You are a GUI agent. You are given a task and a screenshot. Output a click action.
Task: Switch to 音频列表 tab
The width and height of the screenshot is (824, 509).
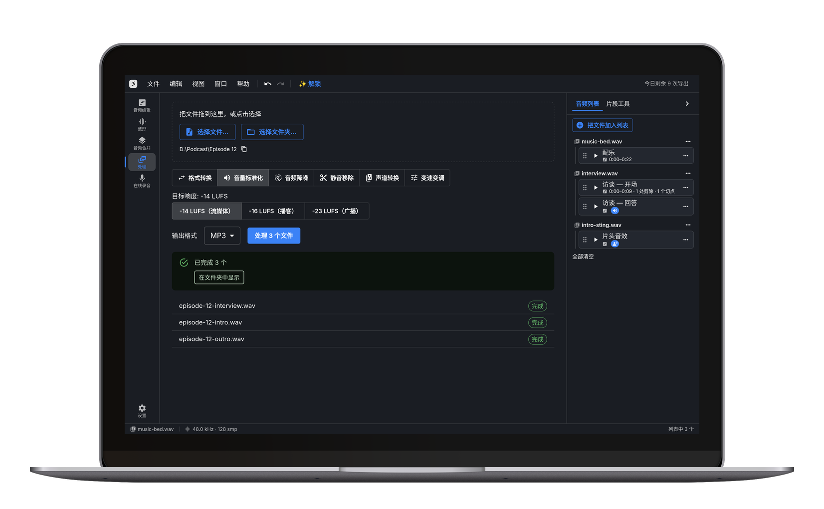[587, 104]
